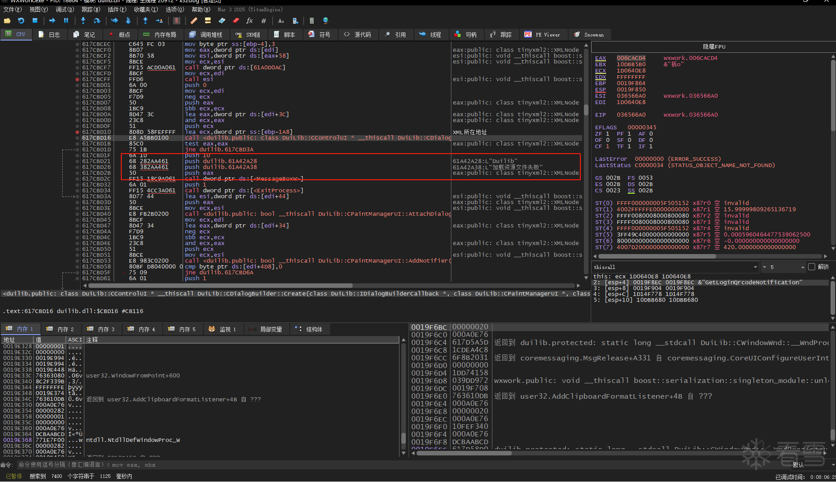The width and height of the screenshot is (836, 482).
Task: Click the Step Over icon
Action: [97, 21]
